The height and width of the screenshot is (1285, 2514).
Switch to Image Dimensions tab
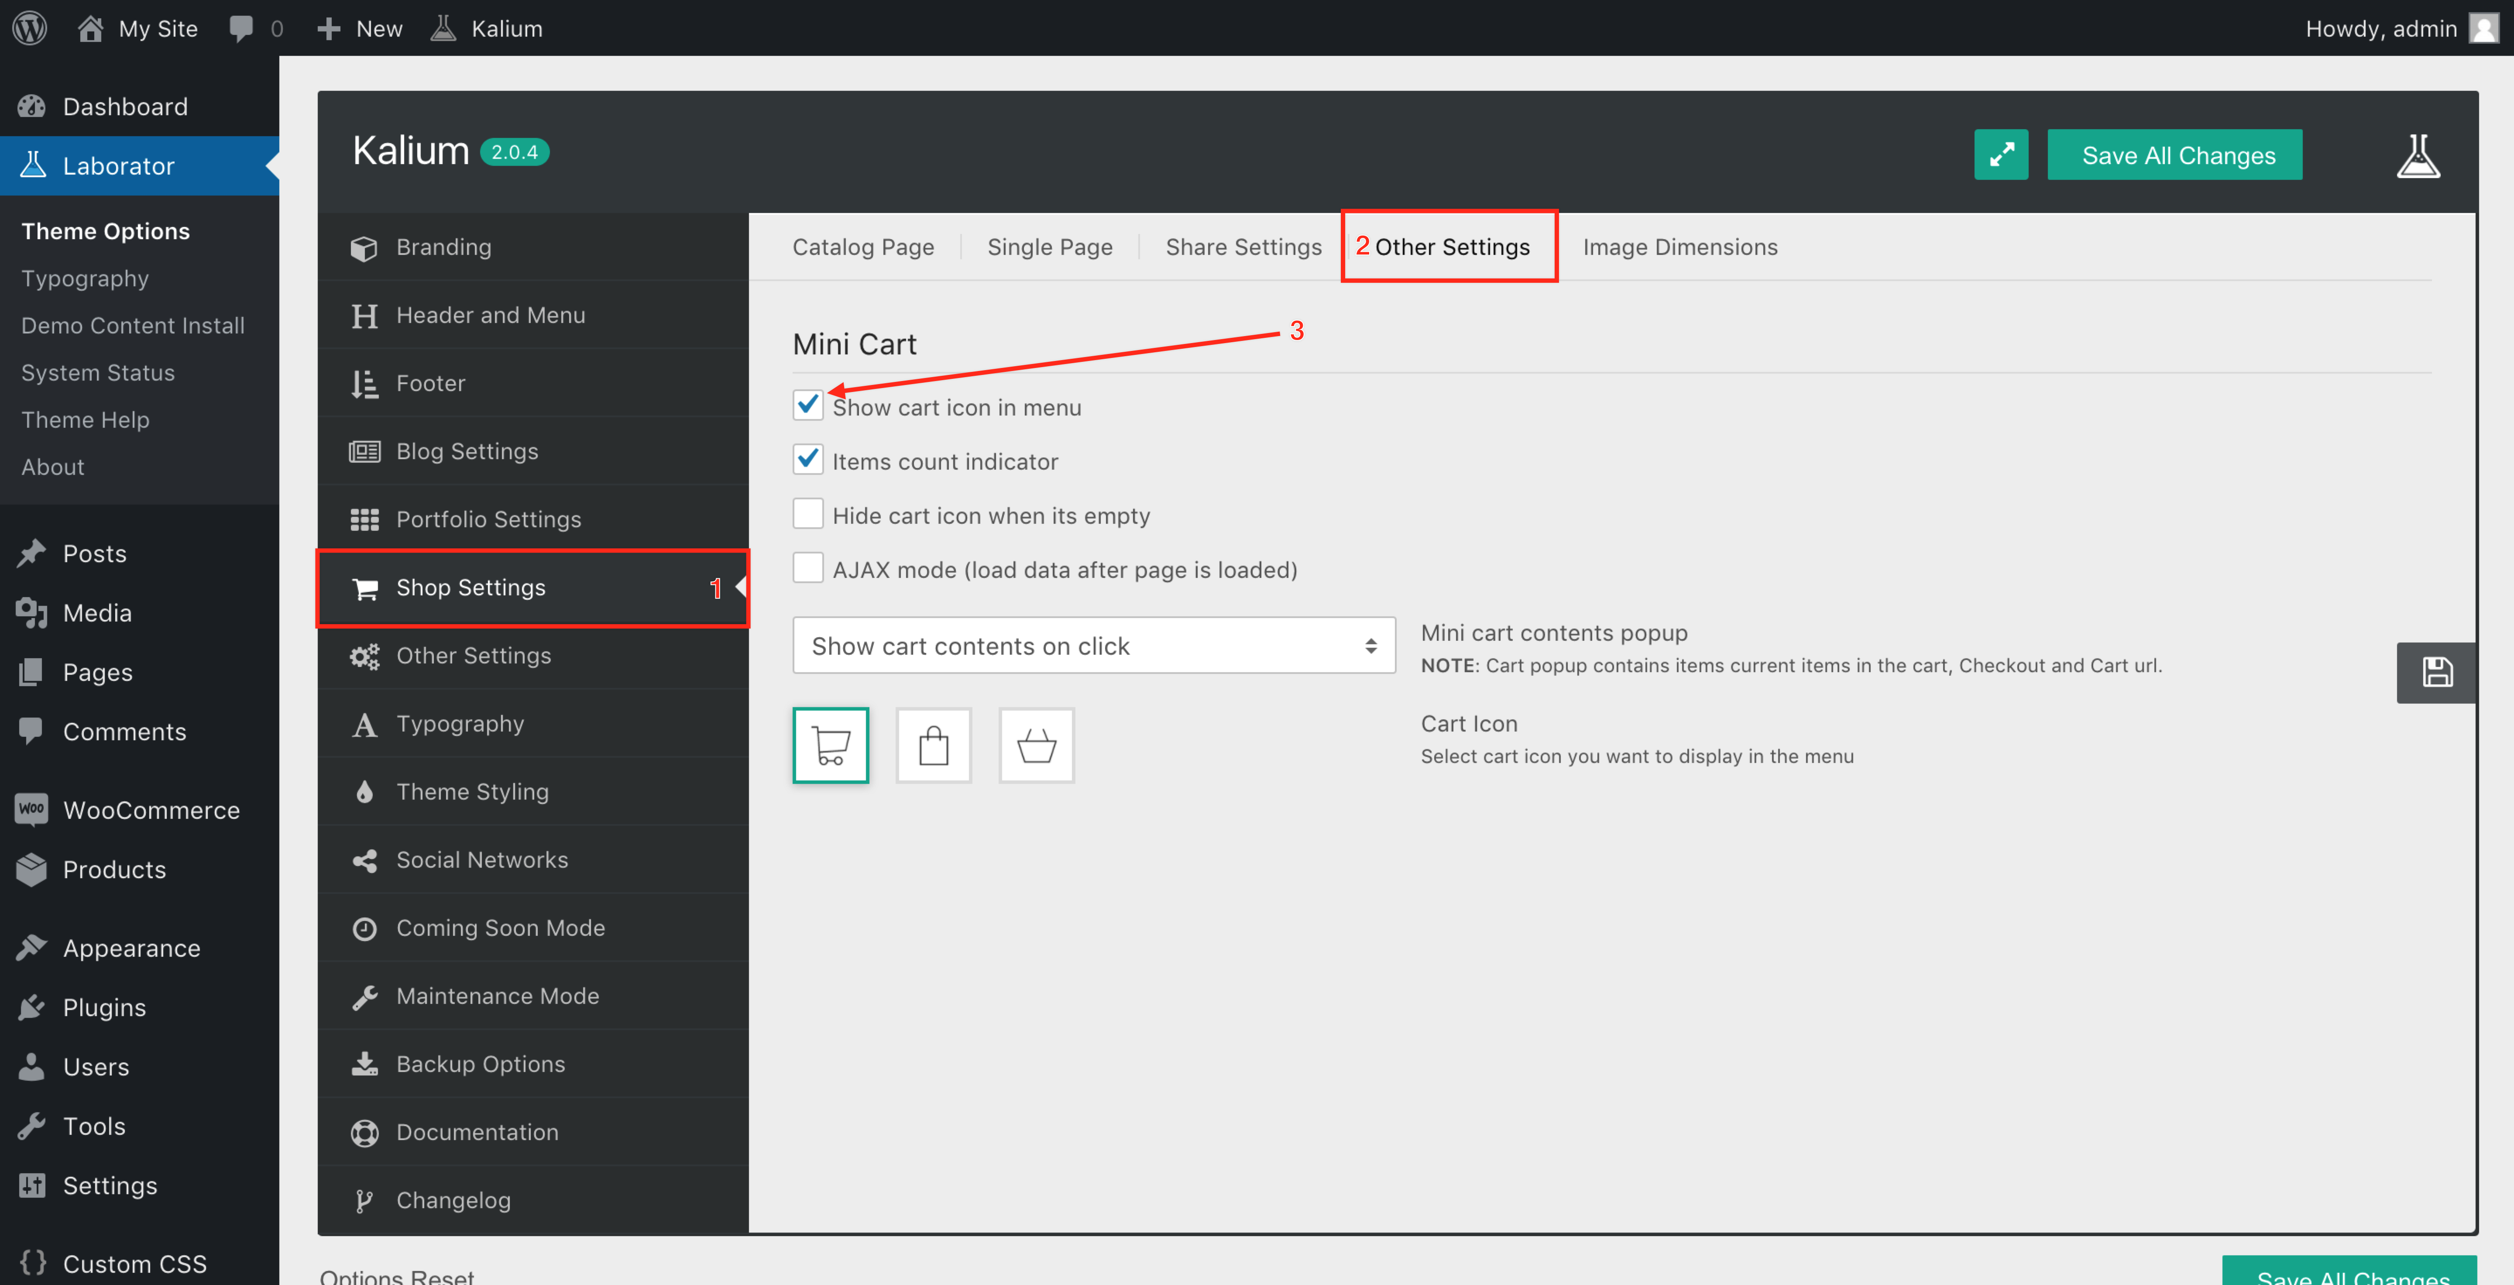click(x=1680, y=247)
